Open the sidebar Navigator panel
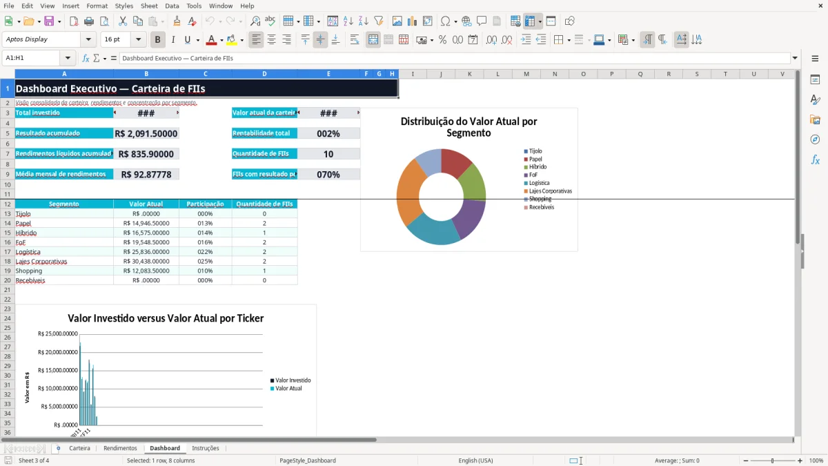Viewport: 828px width, 466px height. [x=815, y=139]
